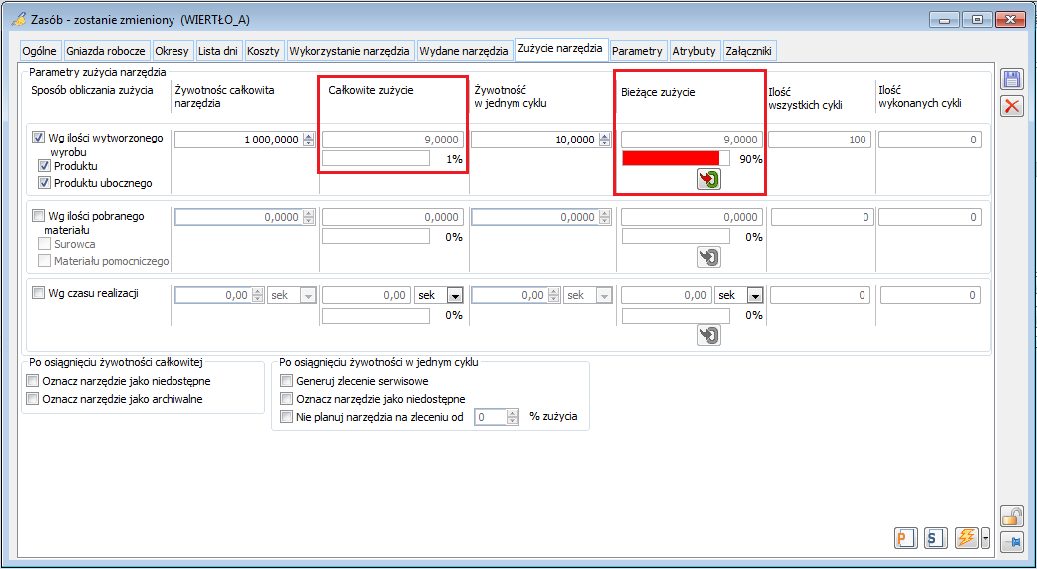The image size is (1037, 569).
Task: Toggle Wg ilości wytworzonego wyrobu checkbox
Action: [x=38, y=138]
